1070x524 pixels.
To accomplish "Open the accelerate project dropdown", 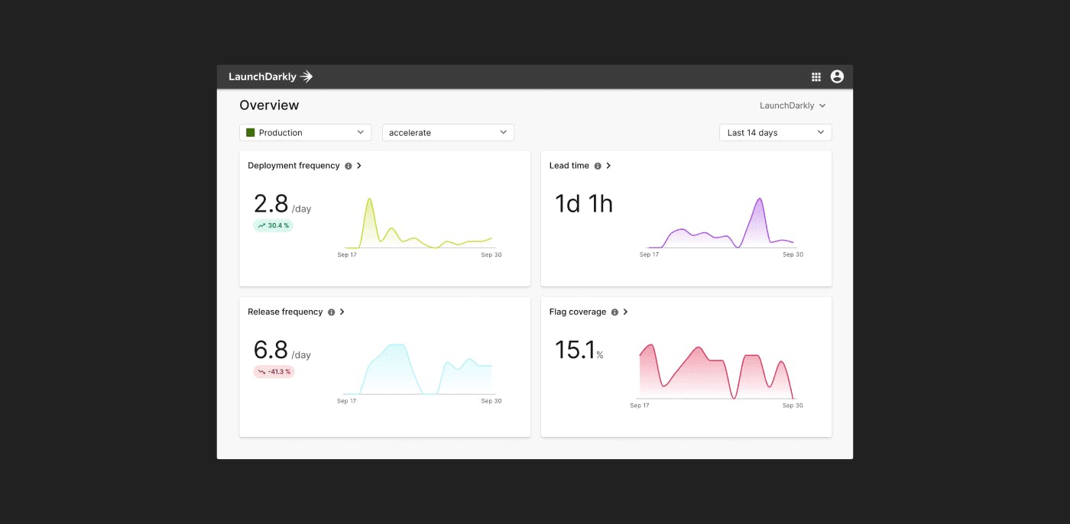I will pos(448,132).
